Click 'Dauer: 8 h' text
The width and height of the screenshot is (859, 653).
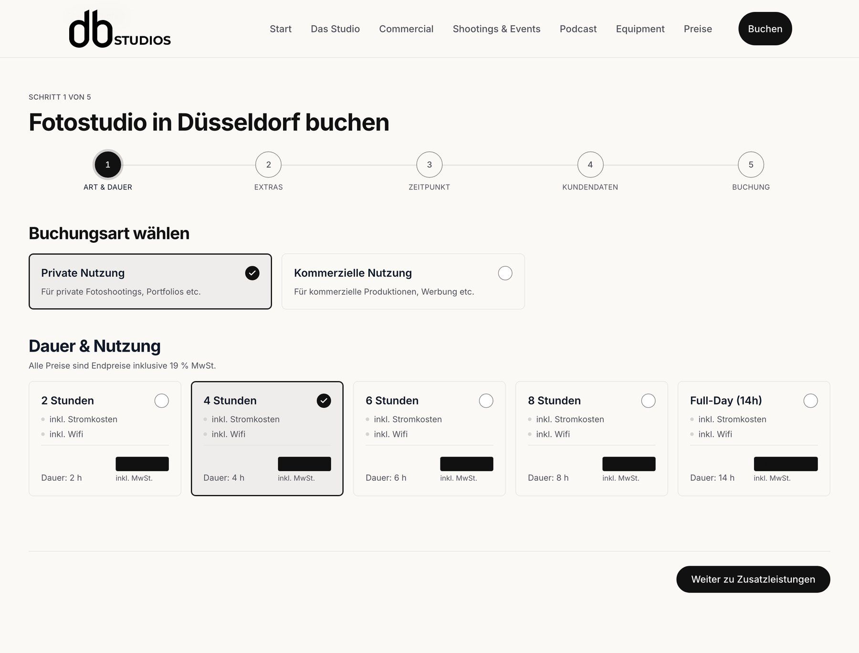pyautogui.click(x=548, y=478)
